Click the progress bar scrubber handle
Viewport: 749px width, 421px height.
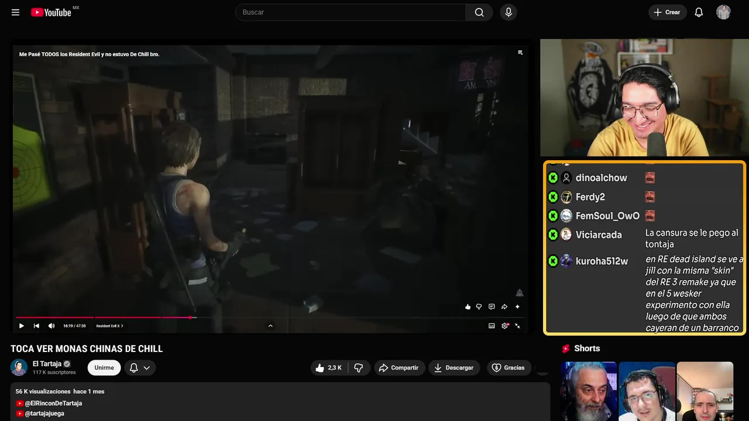(191, 318)
